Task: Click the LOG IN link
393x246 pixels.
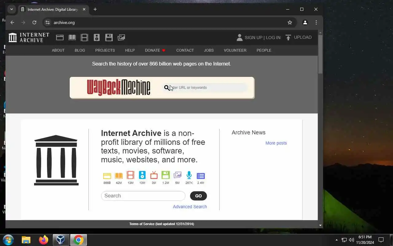Action: [273, 38]
